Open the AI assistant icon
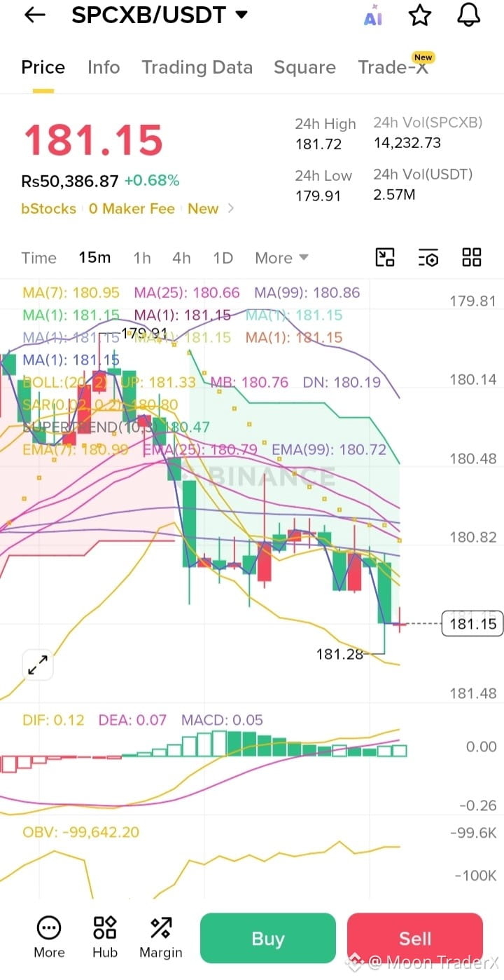Viewport: 504px width, 980px height. point(373,15)
